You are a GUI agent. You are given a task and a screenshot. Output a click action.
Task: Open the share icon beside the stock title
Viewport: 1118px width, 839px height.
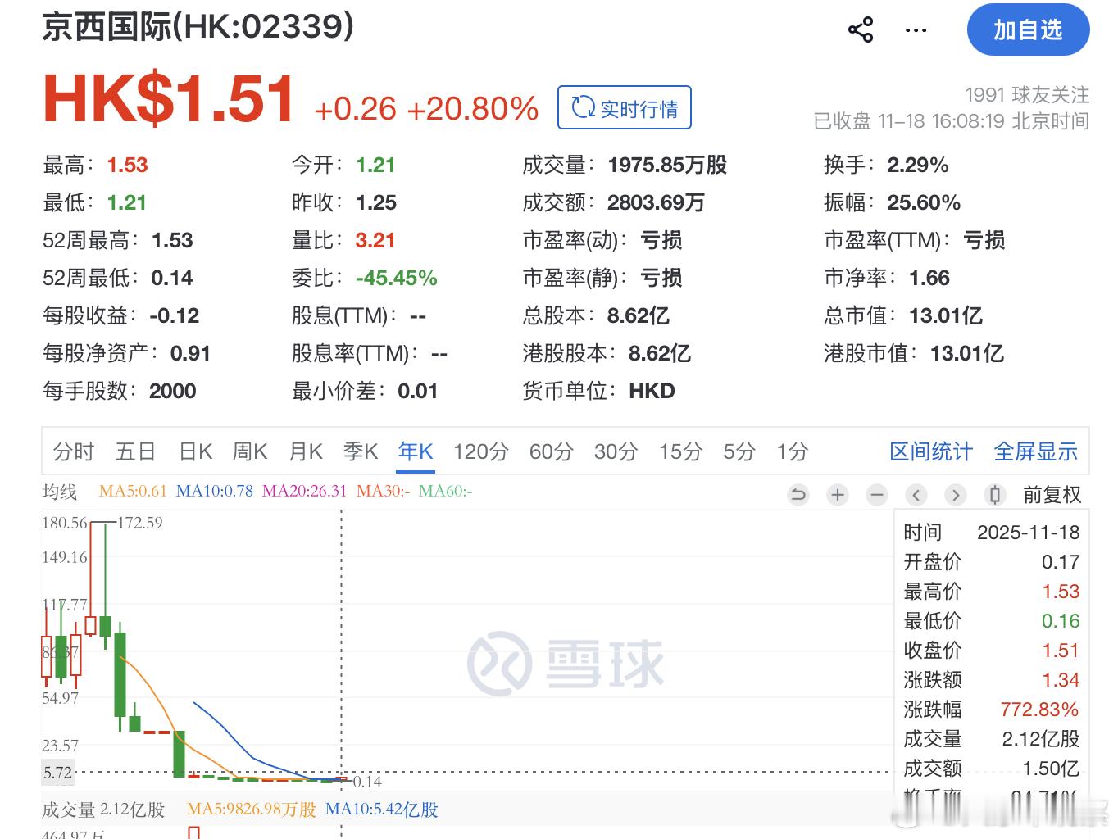click(x=861, y=30)
